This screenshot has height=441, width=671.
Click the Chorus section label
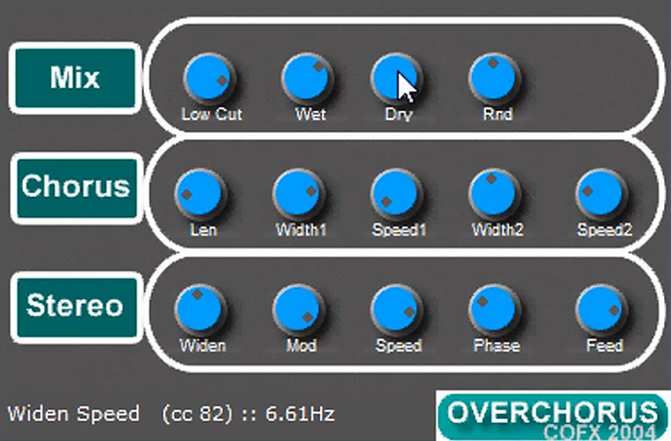pos(77,188)
